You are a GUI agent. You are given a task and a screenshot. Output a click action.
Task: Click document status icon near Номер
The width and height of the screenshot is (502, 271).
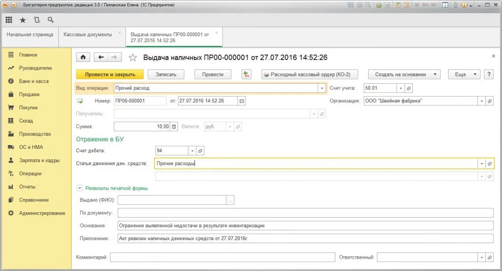coord(80,101)
